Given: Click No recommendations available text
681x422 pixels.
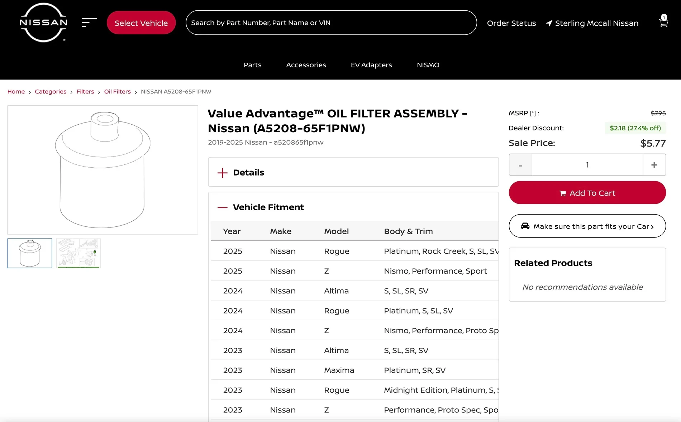Looking at the screenshot, I should pyautogui.click(x=582, y=287).
